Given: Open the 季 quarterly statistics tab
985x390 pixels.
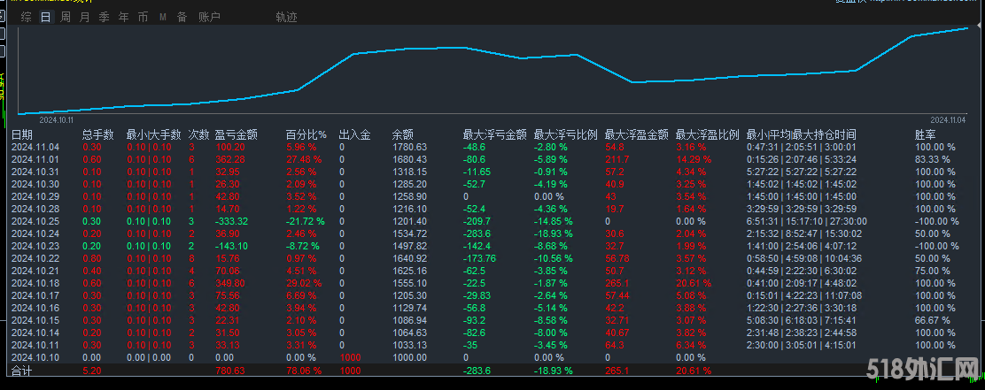Looking at the screenshot, I should (104, 17).
